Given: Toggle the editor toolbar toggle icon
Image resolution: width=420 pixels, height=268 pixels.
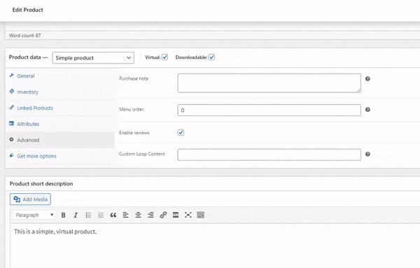Looking at the screenshot, I should 201,215.
